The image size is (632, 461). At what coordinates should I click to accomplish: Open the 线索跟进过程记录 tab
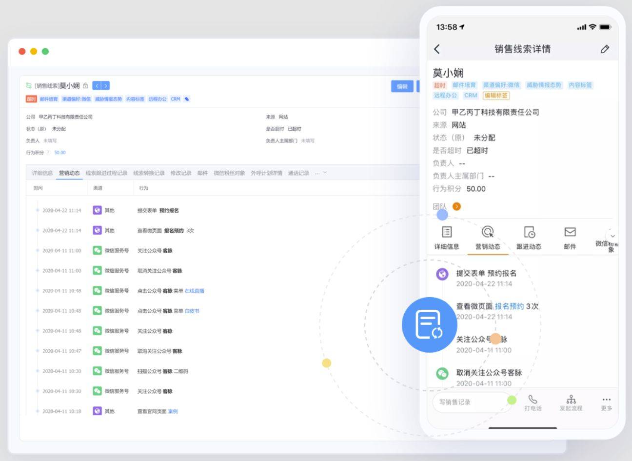click(106, 173)
